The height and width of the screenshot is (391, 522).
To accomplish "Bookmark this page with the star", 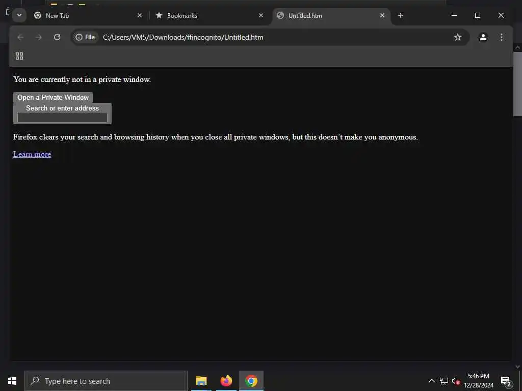I will (x=458, y=37).
